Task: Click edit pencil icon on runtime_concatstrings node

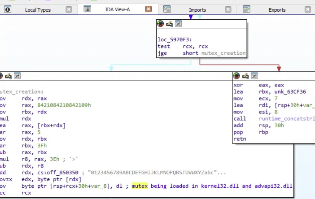Action: (x=245, y=76)
